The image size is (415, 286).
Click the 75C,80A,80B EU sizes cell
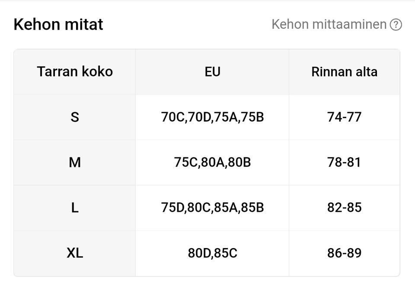[212, 162]
